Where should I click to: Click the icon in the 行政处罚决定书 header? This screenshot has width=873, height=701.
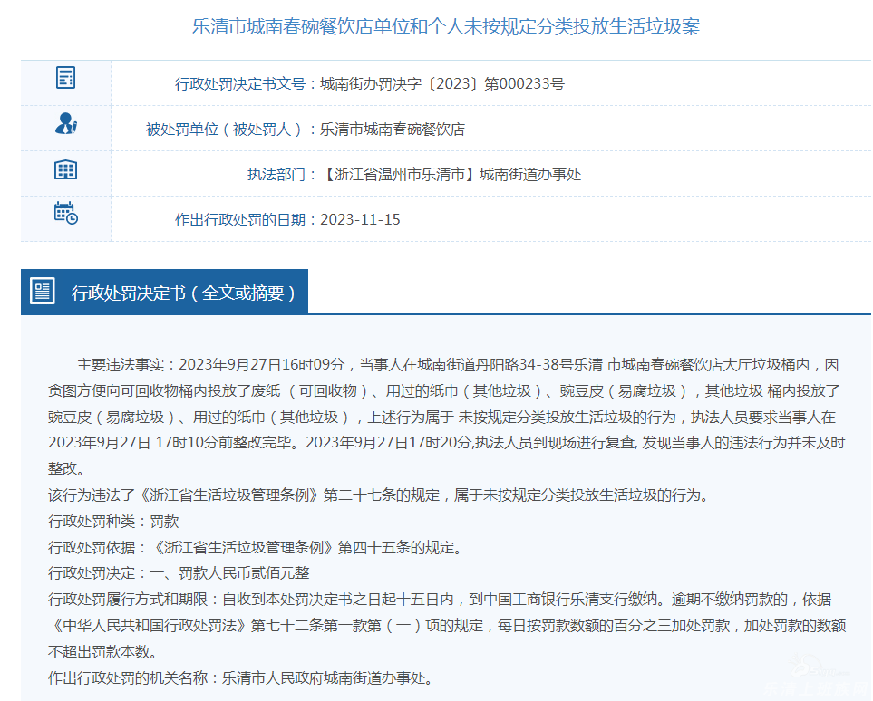(x=43, y=292)
